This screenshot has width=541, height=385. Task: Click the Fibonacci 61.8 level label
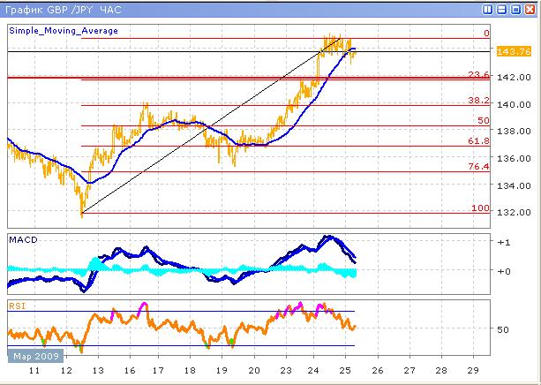point(477,140)
